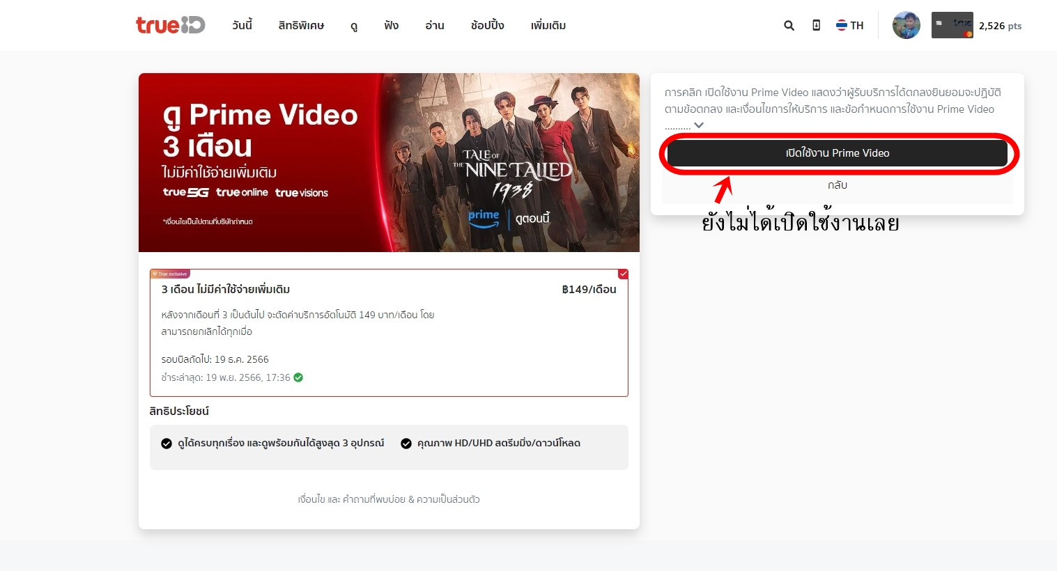Screen dimensions: 1057x571
Task: Open the search magnifier icon
Action: pos(789,26)
